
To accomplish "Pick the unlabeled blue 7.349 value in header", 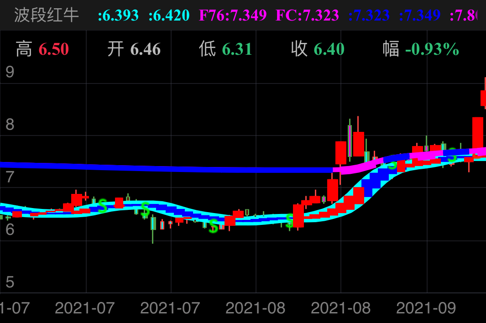I will tap(419, 16).
